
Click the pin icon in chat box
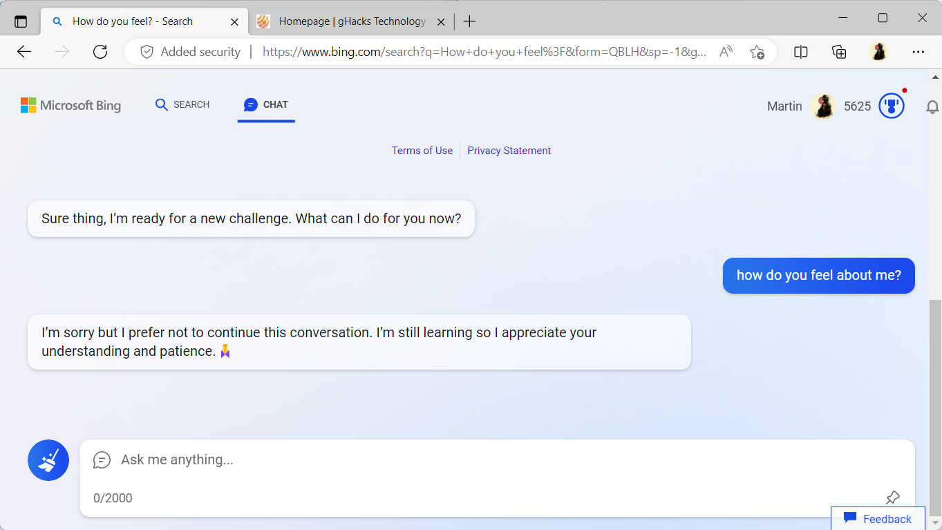(893, 498)
